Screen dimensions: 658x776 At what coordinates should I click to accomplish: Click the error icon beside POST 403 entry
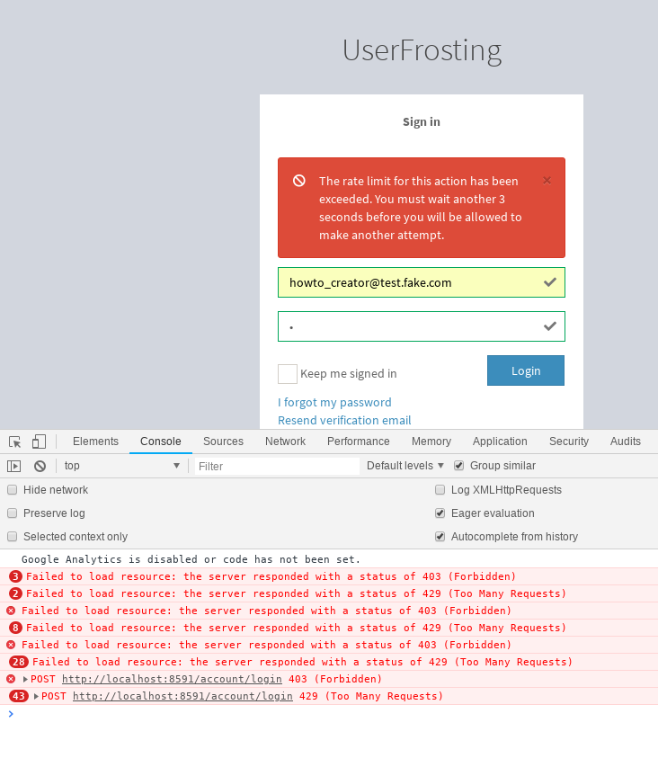pos(11,679)
